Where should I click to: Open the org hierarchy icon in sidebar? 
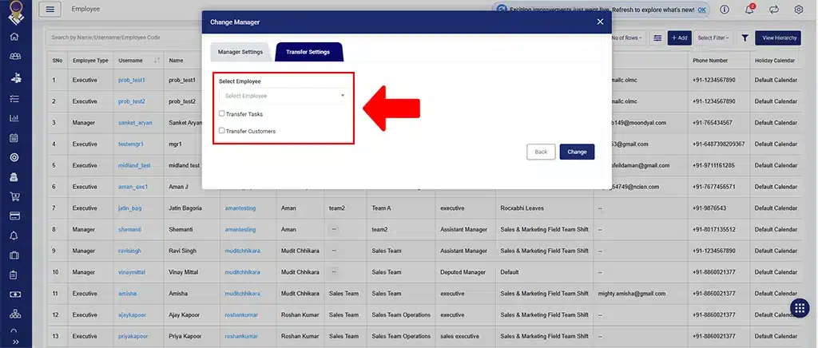coord(14,314)
